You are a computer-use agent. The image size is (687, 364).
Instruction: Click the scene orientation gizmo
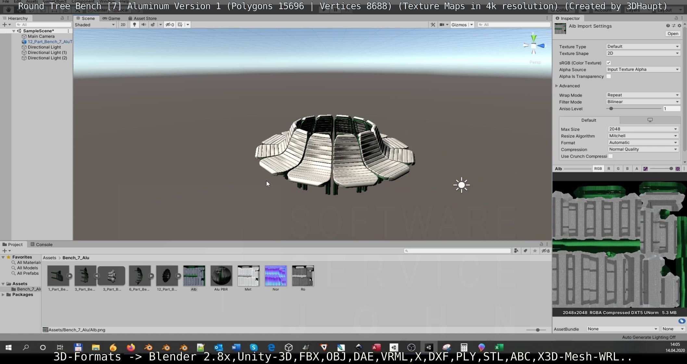533,46
